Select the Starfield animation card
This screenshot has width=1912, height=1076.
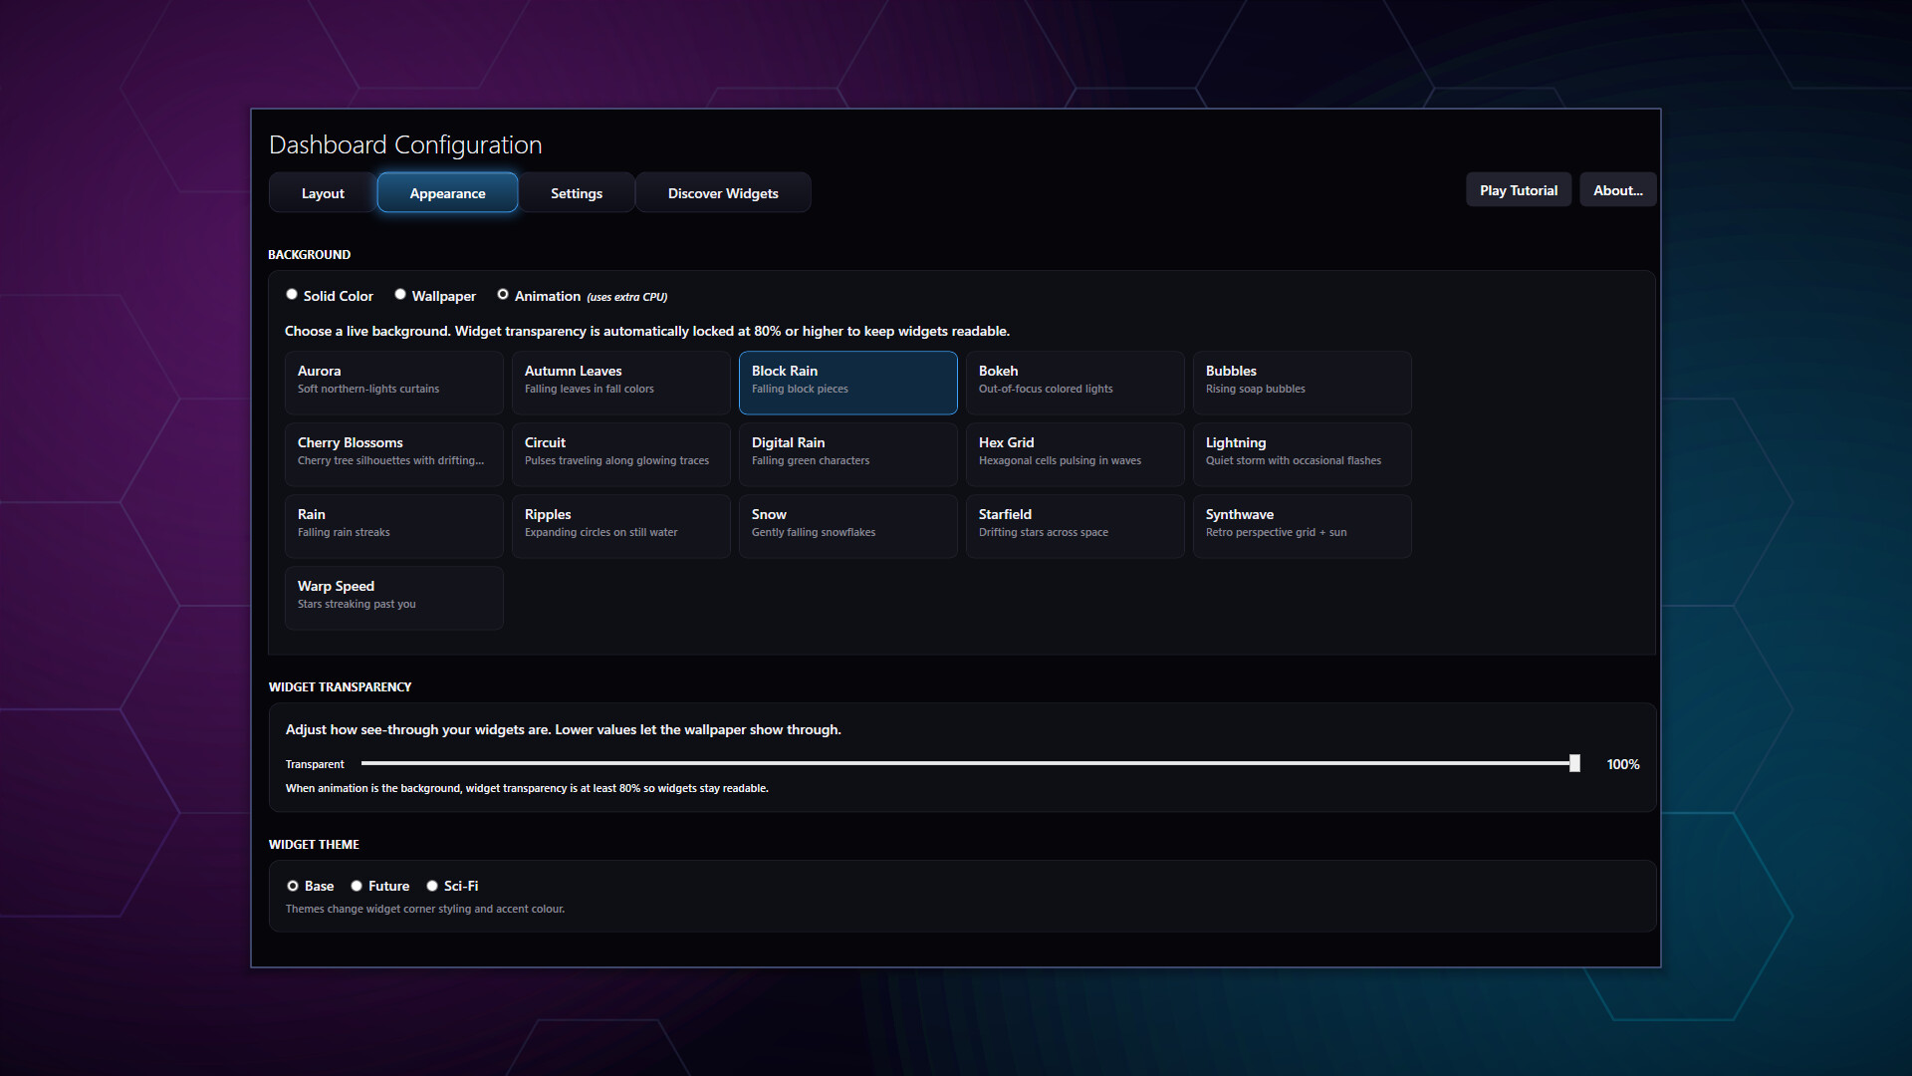(1075, 526)
